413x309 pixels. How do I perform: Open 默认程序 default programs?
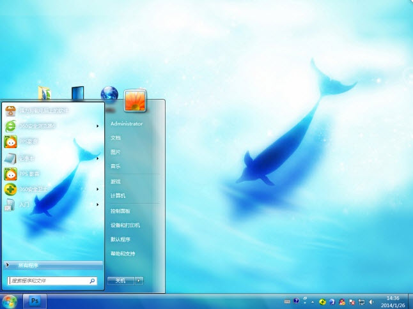click(120, 239)
